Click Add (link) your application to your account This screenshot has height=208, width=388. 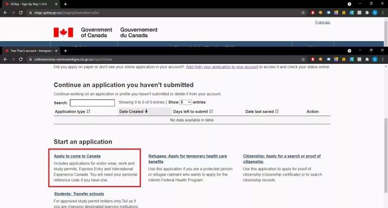(222, 67)
